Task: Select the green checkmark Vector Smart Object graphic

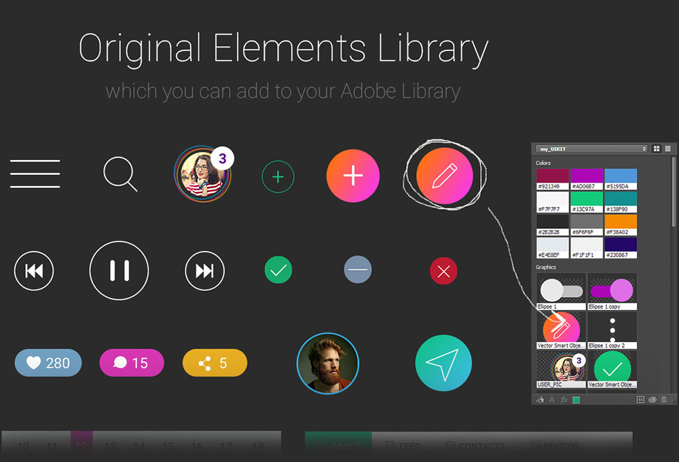Action: pos(612,369)
